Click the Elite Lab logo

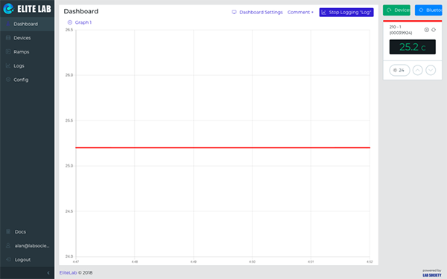27,9
